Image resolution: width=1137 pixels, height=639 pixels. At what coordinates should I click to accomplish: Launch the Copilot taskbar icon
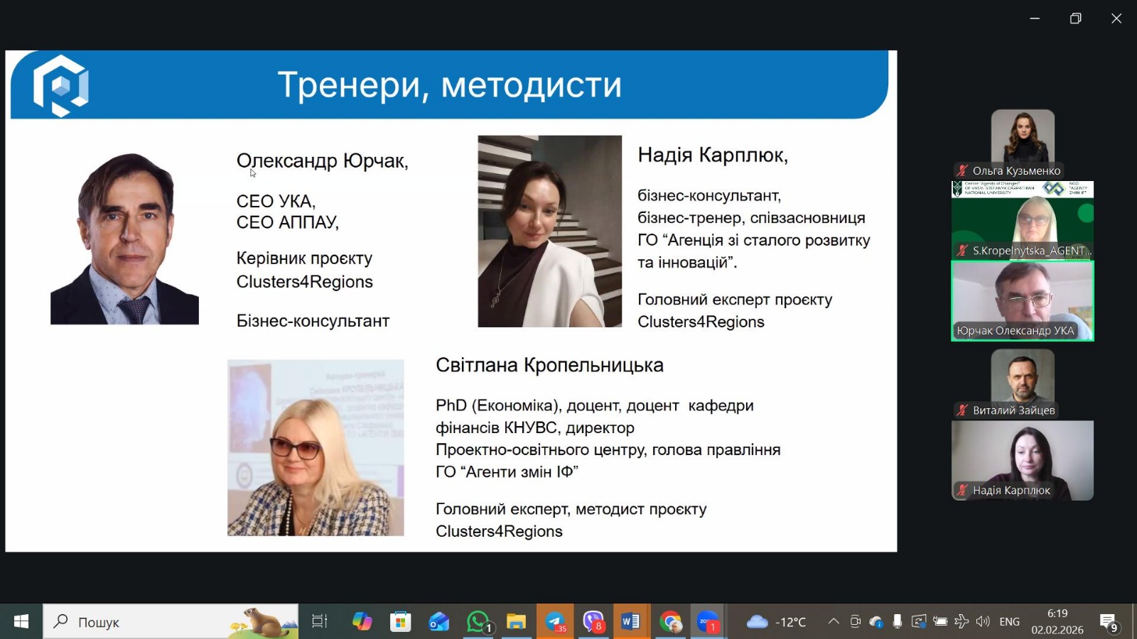(362, 622)
